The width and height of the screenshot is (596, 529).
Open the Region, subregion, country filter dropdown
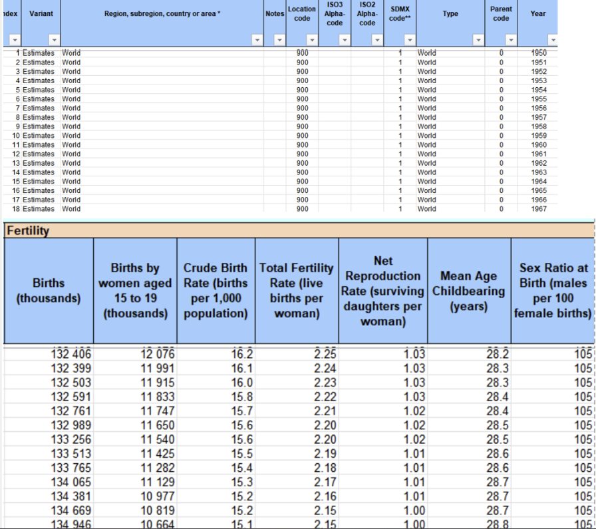pos(257,40)
